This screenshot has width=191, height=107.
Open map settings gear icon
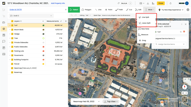[x=188, y=10]
